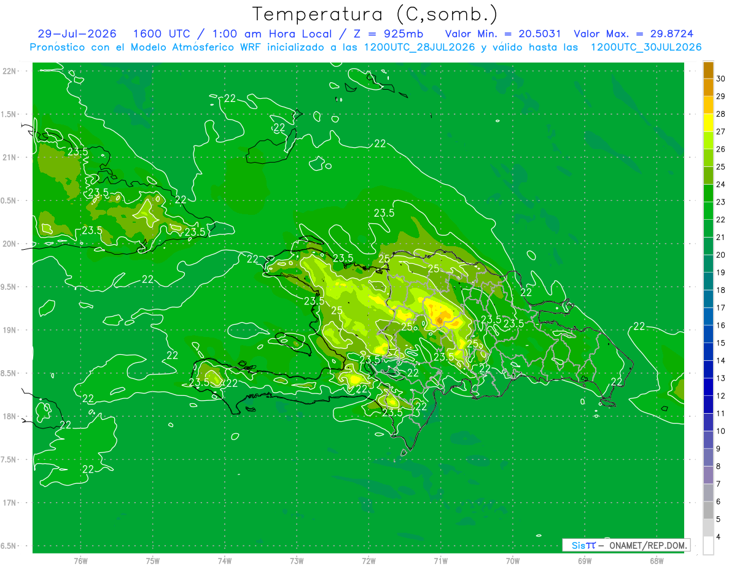This screenshot has width=737, height=569.
Task: Pick the teal legend swatch between 18 and 19
Action: click(708, 281)
